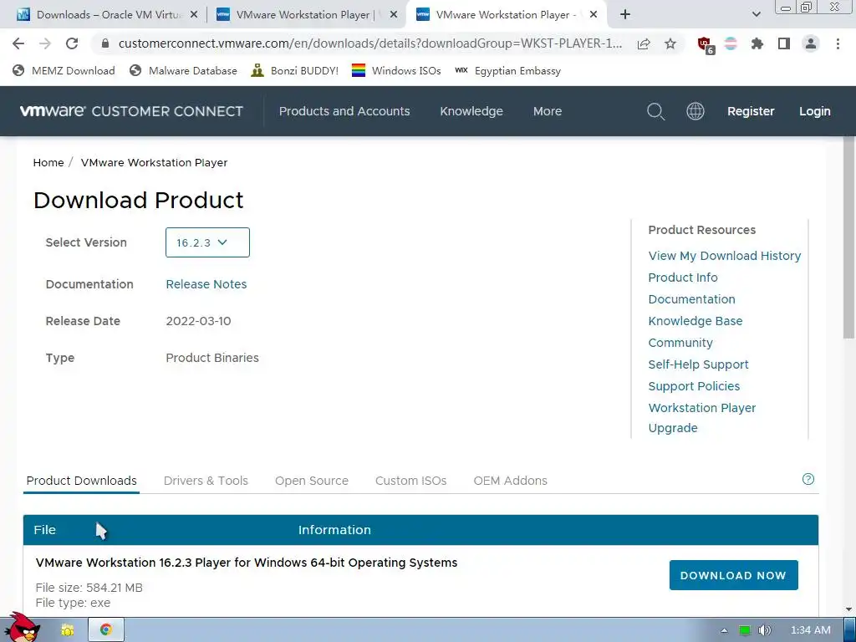
Task: Click the Egyptian Embassy bookmark
Action: tap(507, 71)
